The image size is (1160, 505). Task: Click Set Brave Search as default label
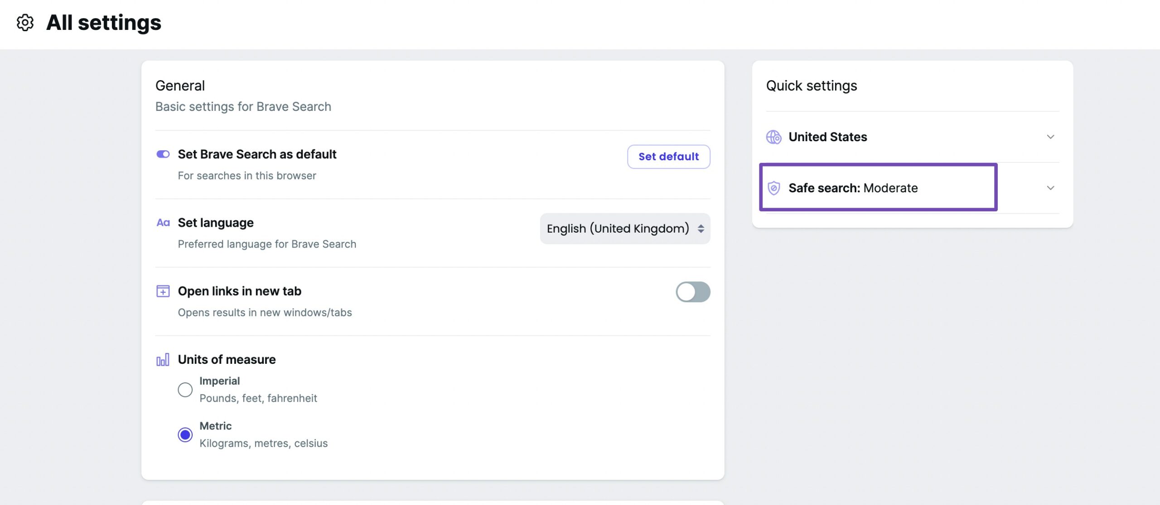(x=257, y=154)
